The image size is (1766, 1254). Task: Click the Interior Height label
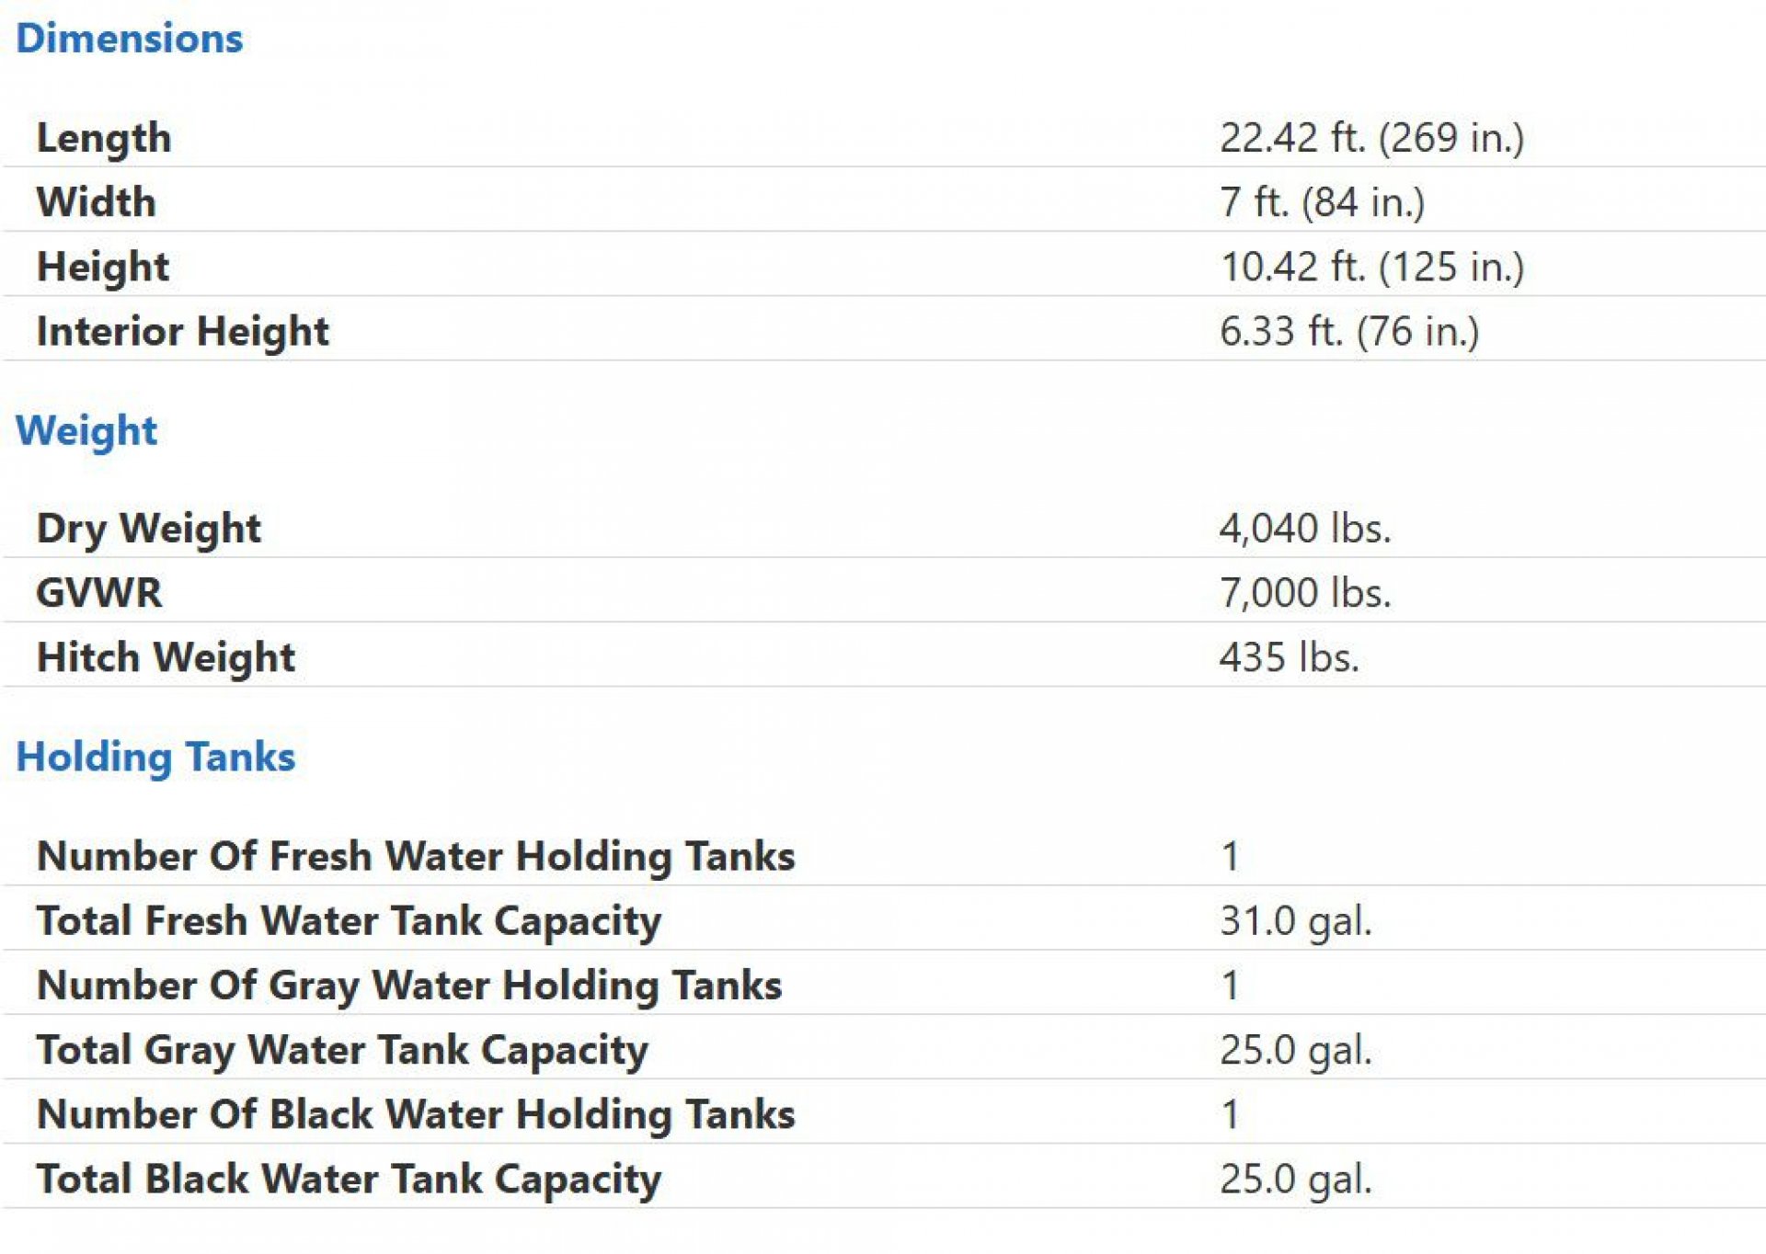click(x=183, y=332)
